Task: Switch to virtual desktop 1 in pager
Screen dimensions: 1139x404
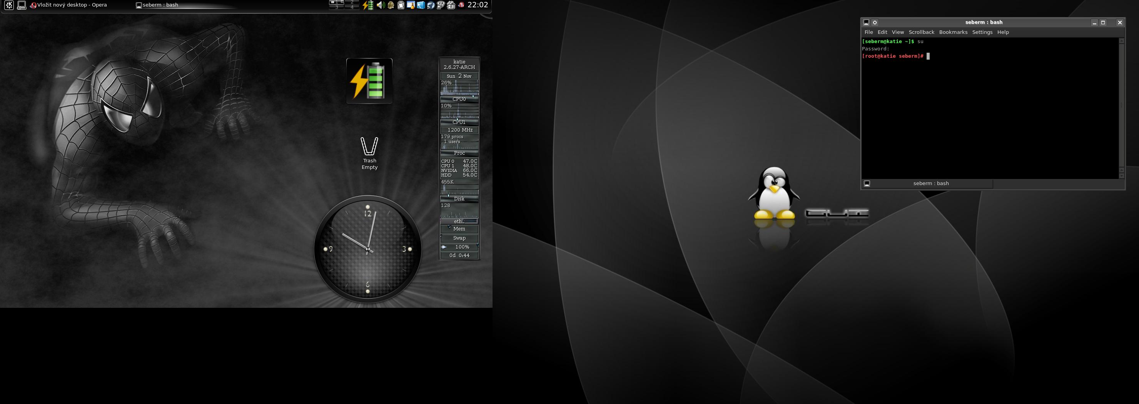Action: pos(336,2)
